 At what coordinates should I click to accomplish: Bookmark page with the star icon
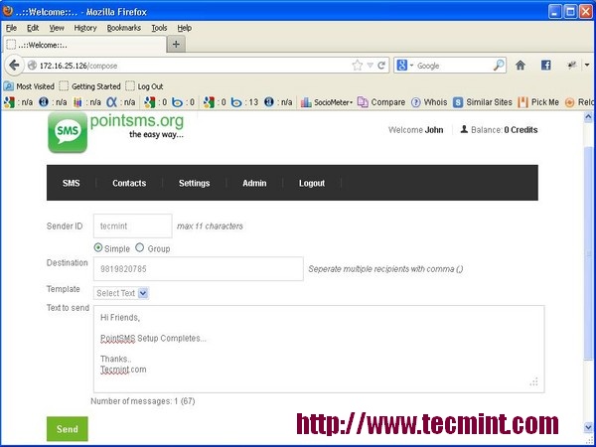357,66
